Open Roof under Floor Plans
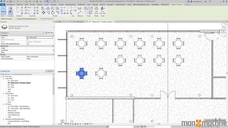228x128 pixels. coord(10,89)
